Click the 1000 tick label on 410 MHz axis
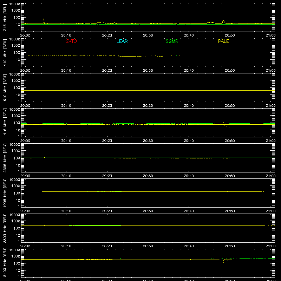This screenshot has height=281, width=281. click(16, 45)
